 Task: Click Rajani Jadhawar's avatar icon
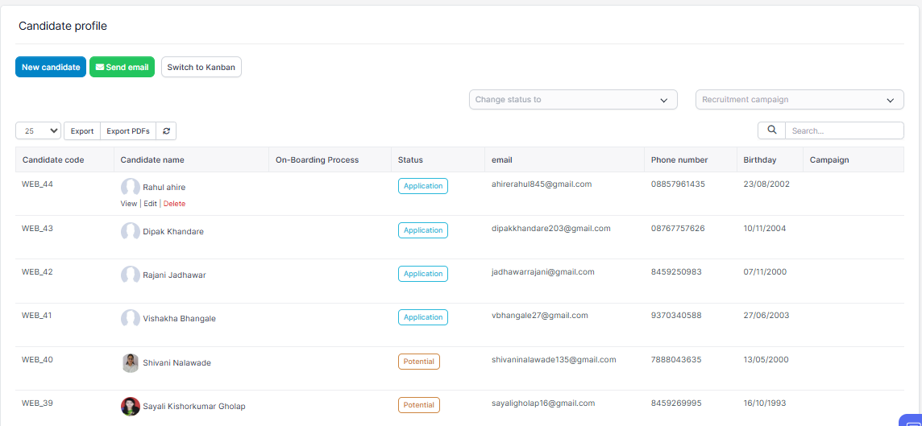(x=130, y=275)
